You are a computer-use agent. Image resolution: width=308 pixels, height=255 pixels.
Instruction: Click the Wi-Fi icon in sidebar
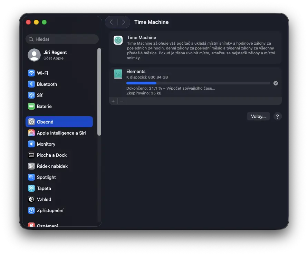coord(31,73)
